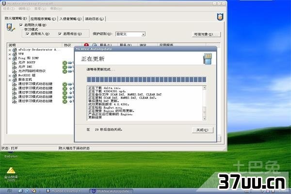
Task: Click the red icon column header
Action: pos(86,45)
